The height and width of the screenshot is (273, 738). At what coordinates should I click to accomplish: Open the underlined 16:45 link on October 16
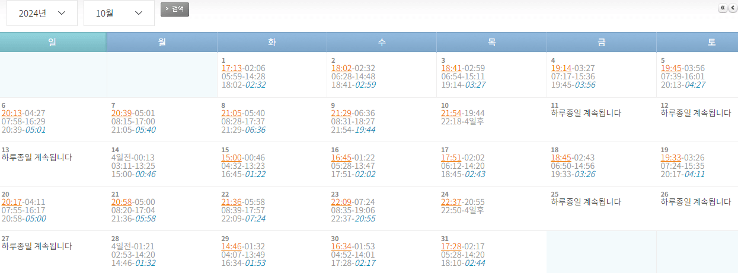coord(341,158)
